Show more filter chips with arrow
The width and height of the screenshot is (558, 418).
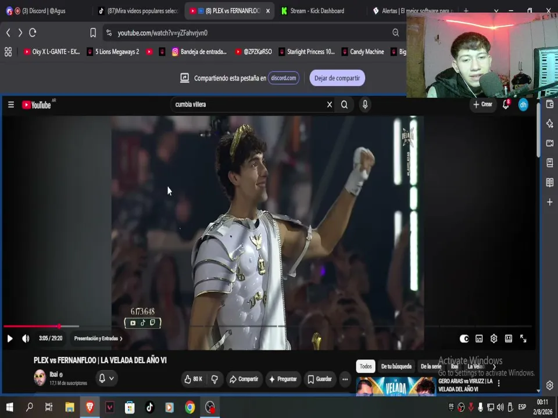494,366
